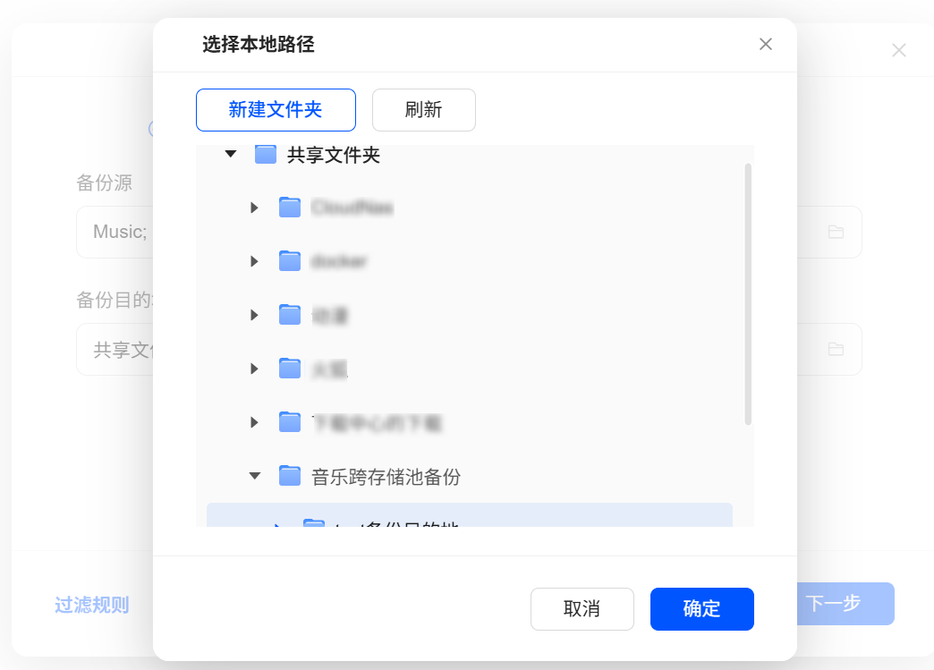934x670 pixels.
Task: Click the folder tree vertical scrollbar
Action: pos(748,293)
